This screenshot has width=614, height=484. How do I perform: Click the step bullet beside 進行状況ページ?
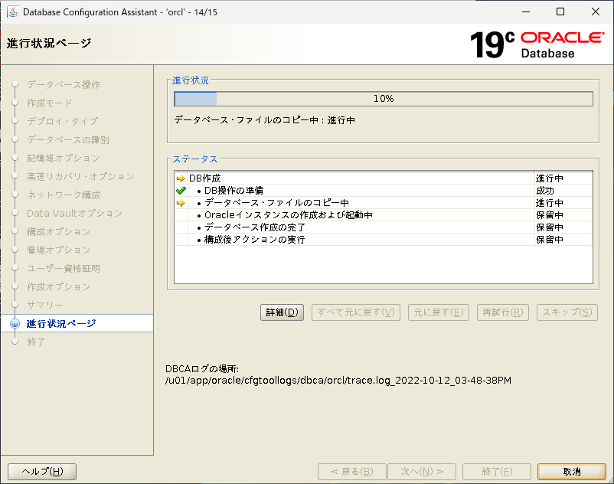point(15,323)
